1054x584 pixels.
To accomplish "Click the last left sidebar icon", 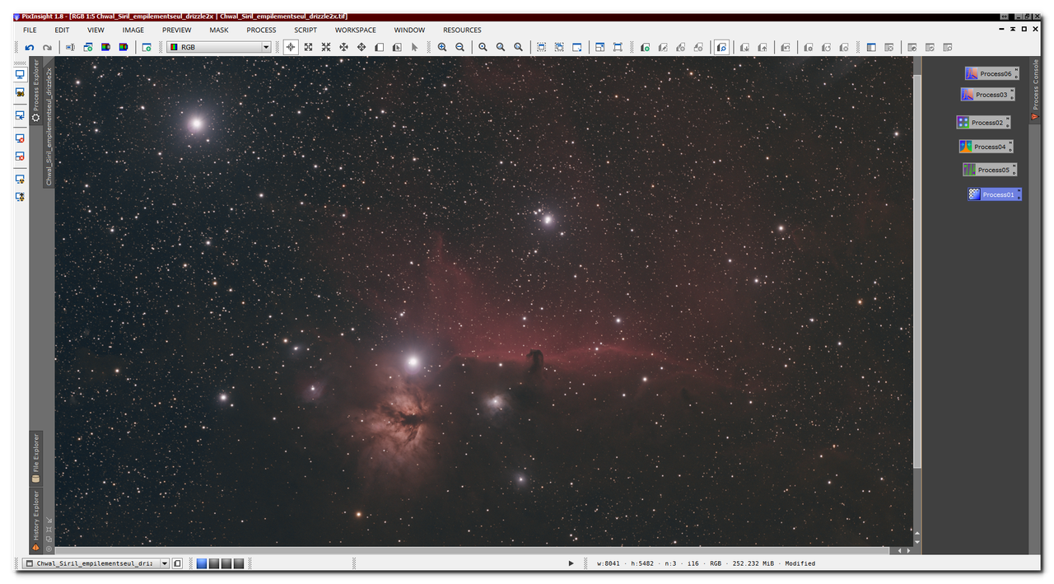I will (x=21, y=197).
